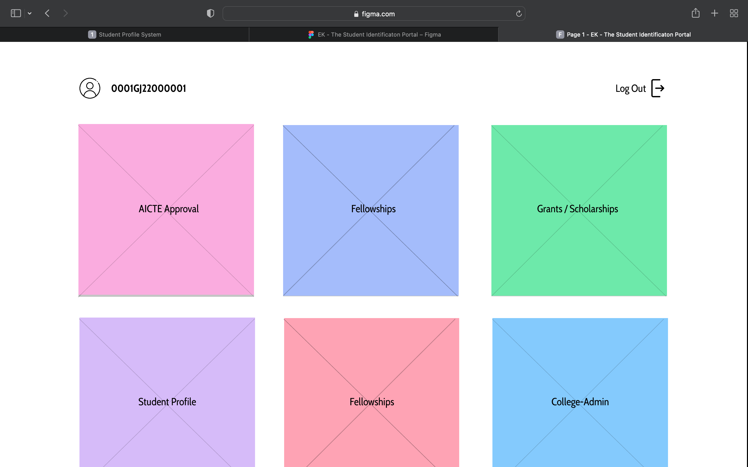Viewport: 748px width, 467px height.
Task: Switch to the Figma editor tab
Action: 374,35
